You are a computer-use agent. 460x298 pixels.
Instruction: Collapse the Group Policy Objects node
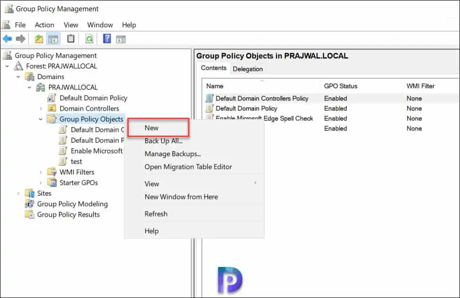tap(41, 119)
